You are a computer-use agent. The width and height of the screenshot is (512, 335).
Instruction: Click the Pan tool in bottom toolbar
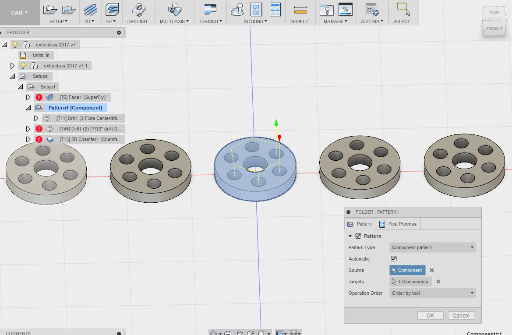[x=239, y=332]
